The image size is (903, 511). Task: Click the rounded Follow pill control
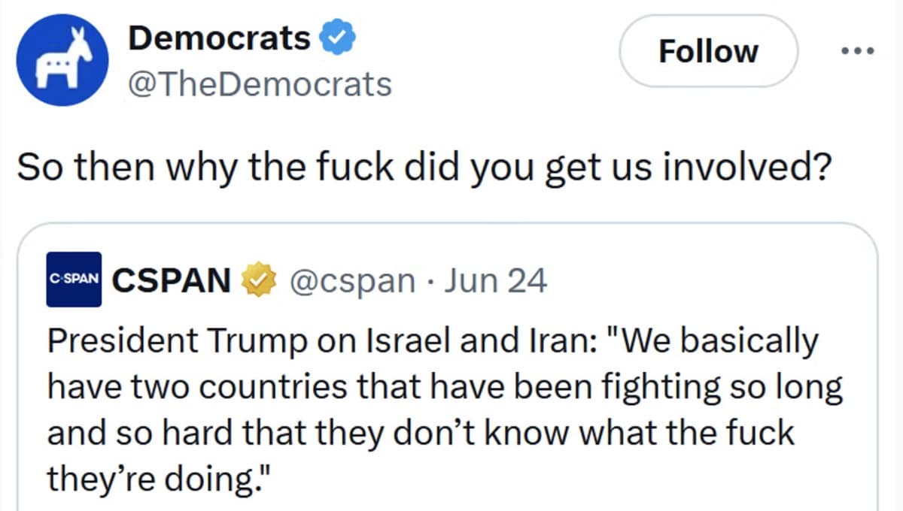(x=707, y=50)
